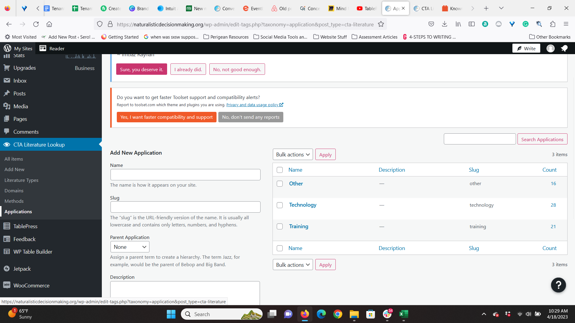The width and height of the screenshot is (575, 323).
Task: Reload the page using the refresh icon
Action: [36, 24]
